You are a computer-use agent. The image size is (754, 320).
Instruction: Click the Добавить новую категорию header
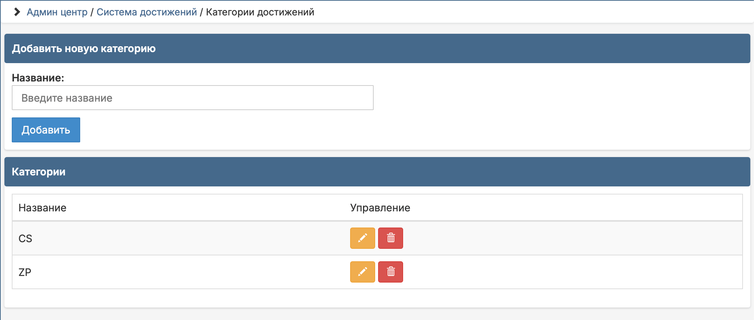click(84, 48)
